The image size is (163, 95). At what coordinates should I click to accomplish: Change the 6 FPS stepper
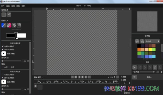114,77
